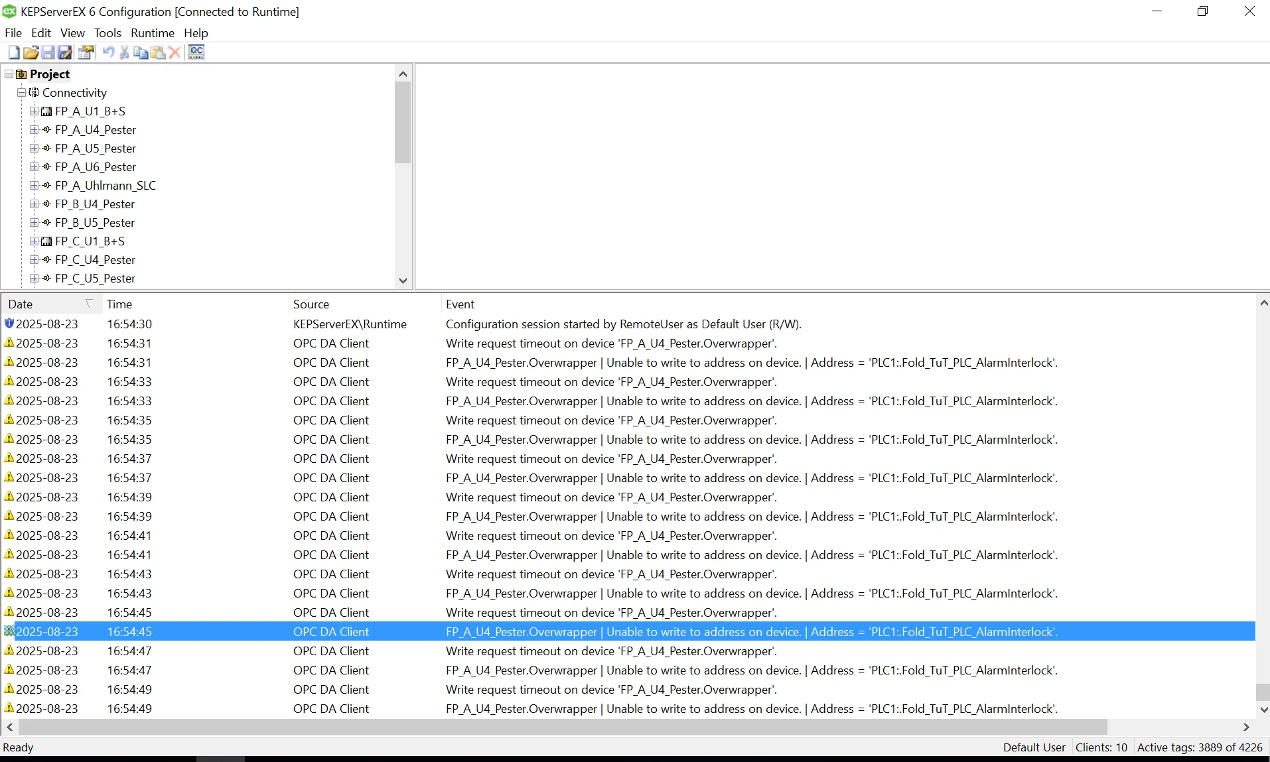Open the View menu

tap(72, 33)
